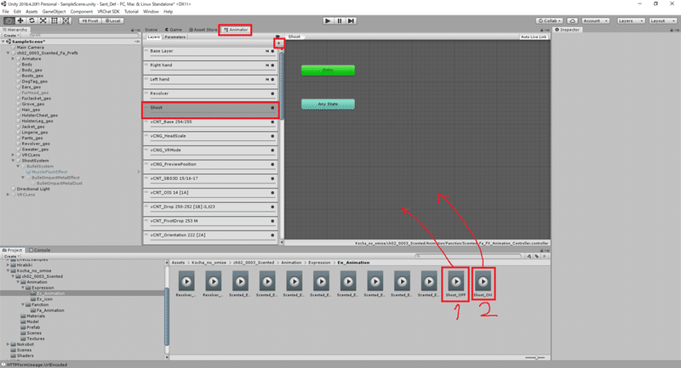Open Left hand layer settings gear
The width and height of the screenshot is (681, 368).
click(x=272, y=79)
